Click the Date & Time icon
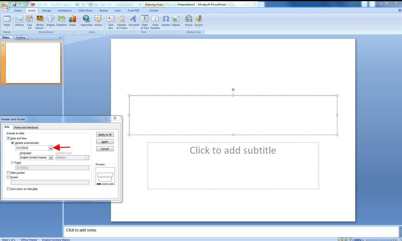 click(144, 19)
